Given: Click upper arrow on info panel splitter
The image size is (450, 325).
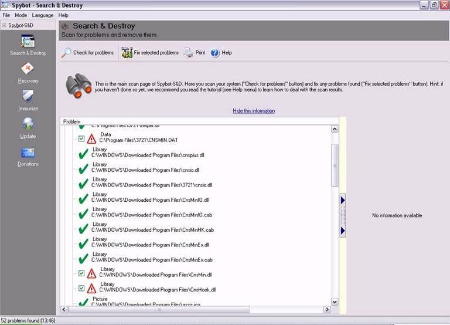Looking at the screenshot, I should tap(343, 201).
